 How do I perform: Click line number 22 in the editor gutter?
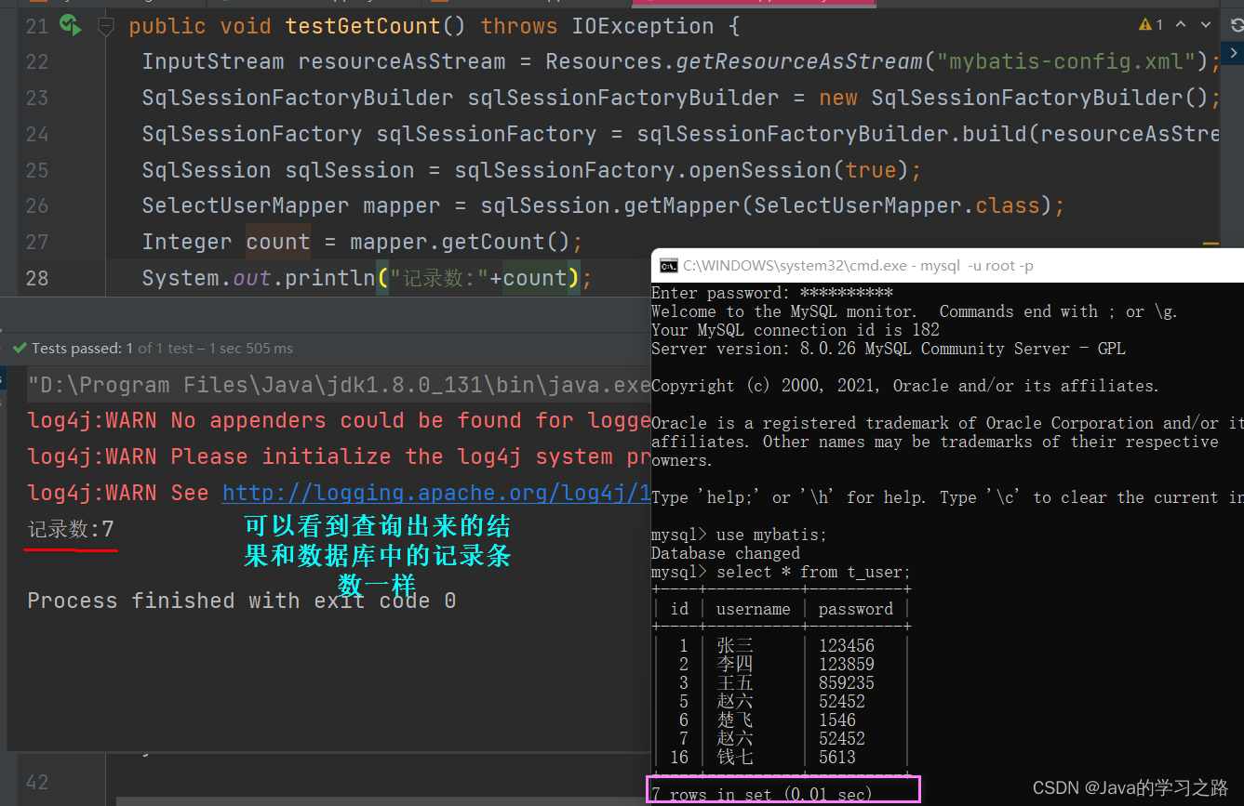(x=37, y=62)
